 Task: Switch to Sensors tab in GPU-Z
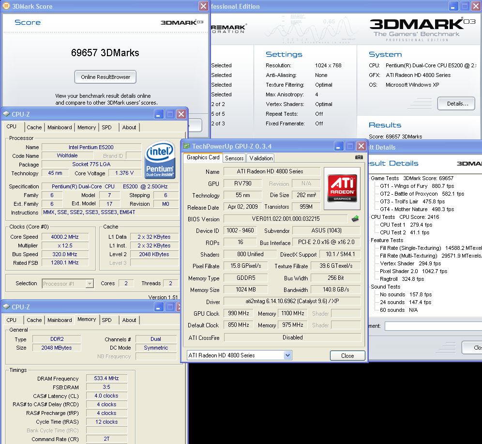(234, 158)
